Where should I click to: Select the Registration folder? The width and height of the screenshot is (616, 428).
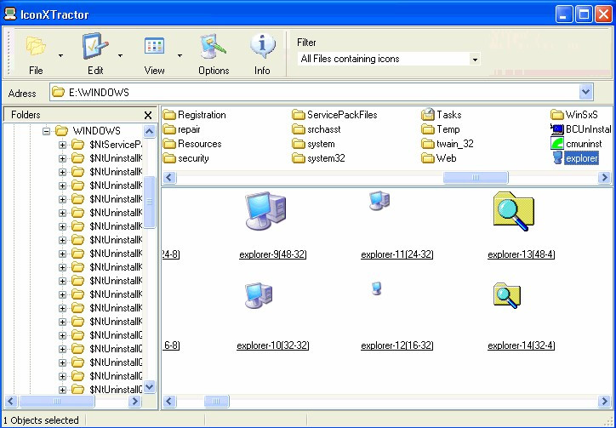[x=195, y=115]
